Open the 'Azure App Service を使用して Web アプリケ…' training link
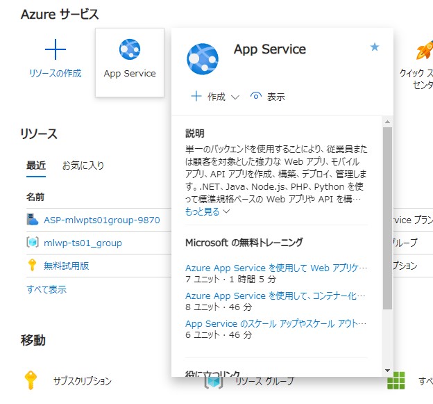The height and width of the screenshot is (404, 433). click(x=276, y=268)
